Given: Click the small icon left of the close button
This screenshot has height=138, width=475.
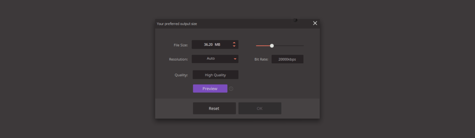Looking at the screenshot, I should 296,20.
